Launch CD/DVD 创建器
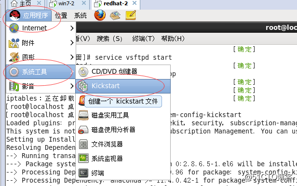The image size is (297, 186). [123, 72]
